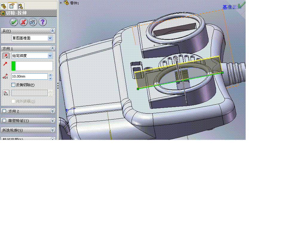Click the 零件1 part icon

pos(66,3)
